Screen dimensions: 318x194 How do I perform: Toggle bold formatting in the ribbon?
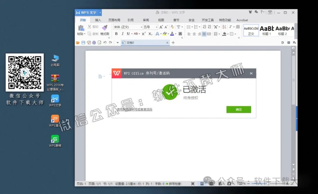116,34
